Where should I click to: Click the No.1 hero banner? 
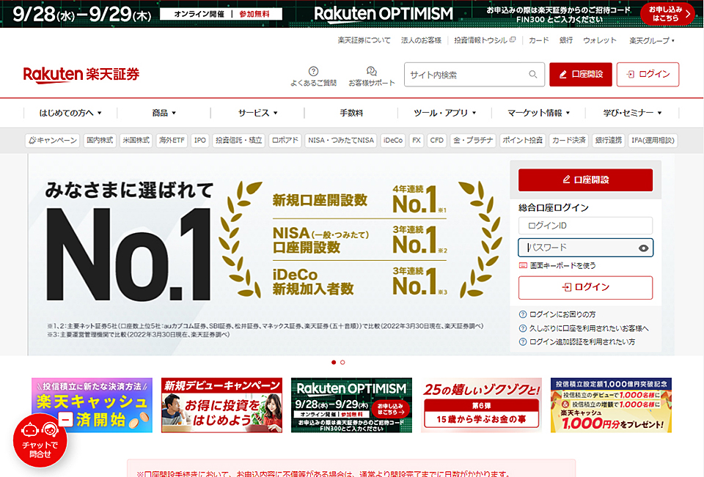coord(268,254)
